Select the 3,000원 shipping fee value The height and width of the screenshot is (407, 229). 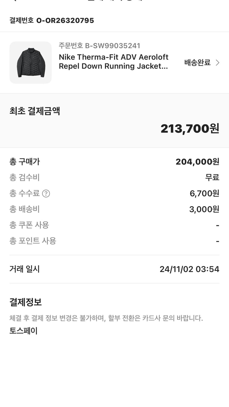[204, 209]
